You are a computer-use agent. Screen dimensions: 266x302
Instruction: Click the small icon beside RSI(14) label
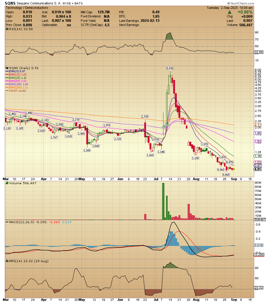coord(7,29)
